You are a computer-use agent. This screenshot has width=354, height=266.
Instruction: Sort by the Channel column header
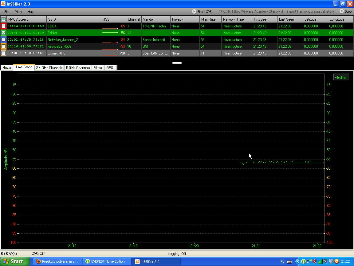(x=134, y=19)
